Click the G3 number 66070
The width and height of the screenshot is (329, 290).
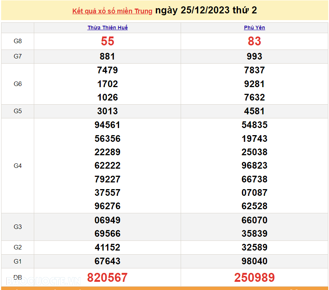click(254, 220)
